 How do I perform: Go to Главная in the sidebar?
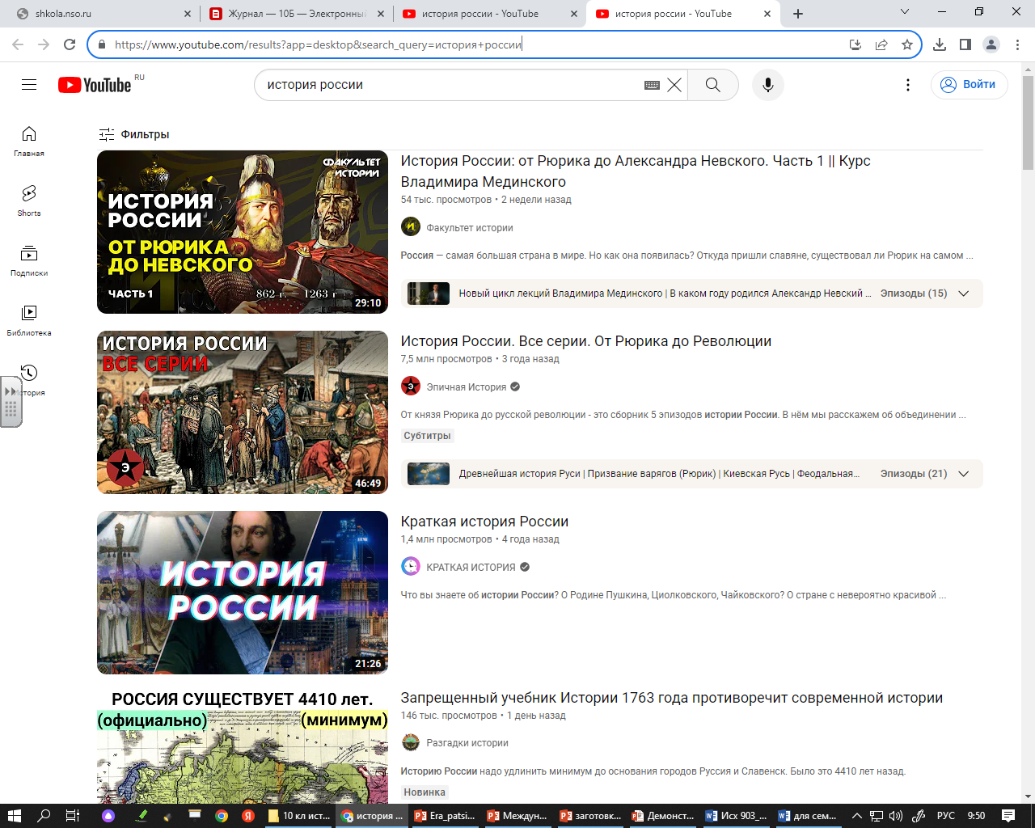click(x=29, y=140)
